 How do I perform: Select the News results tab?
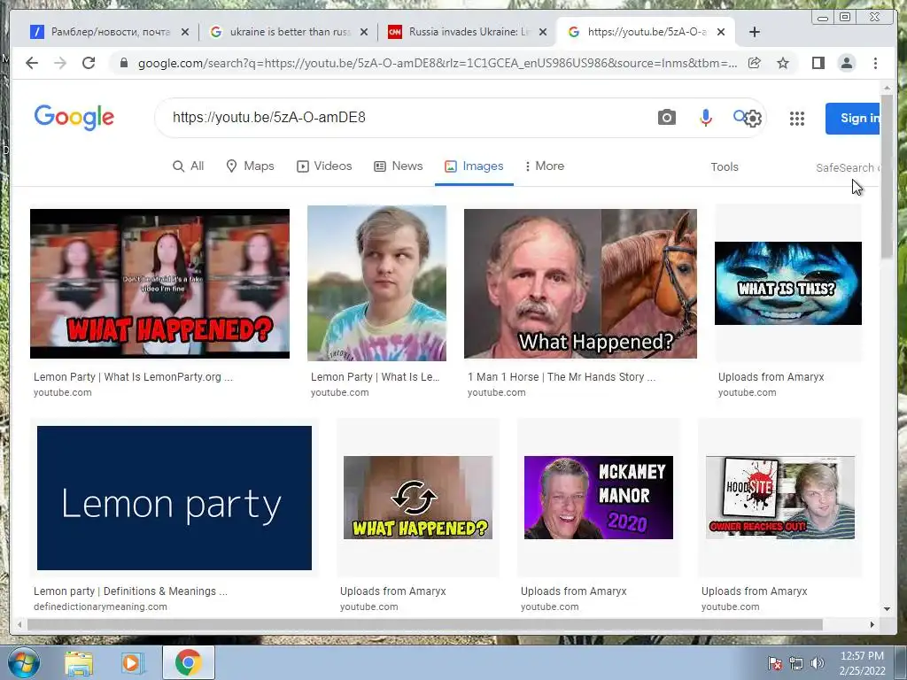click(399, 166)
